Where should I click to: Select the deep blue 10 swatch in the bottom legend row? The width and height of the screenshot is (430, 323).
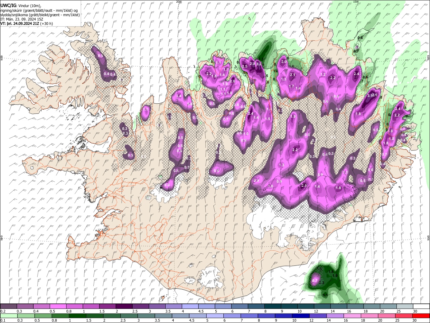coord(301,316)
